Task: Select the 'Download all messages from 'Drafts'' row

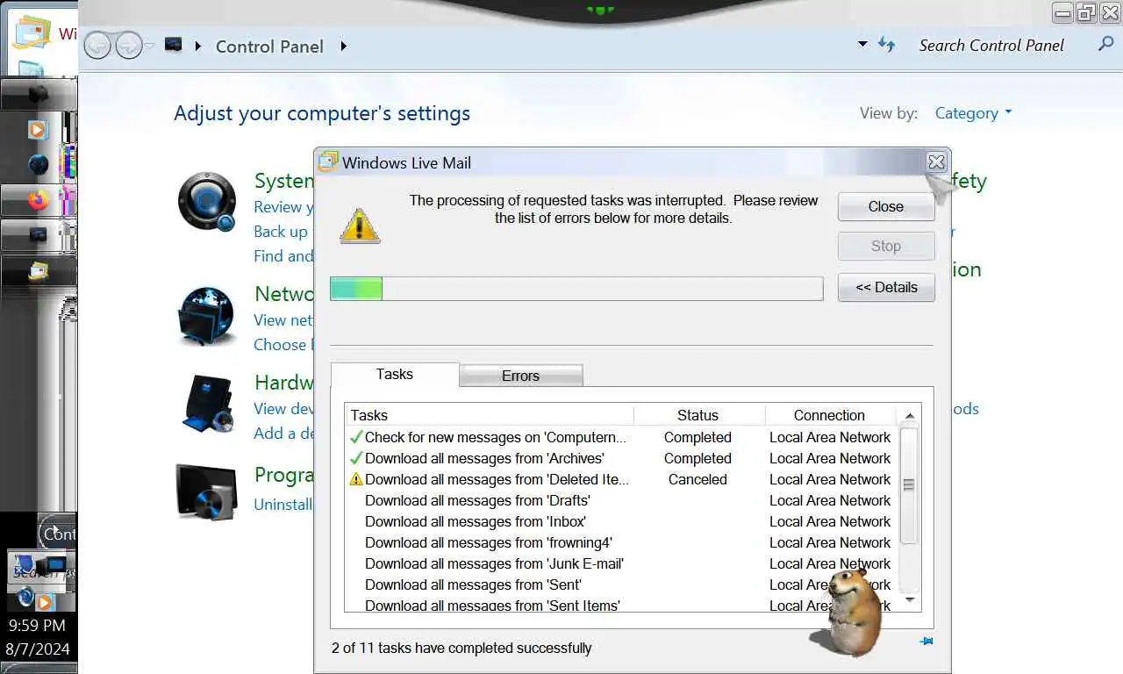Action: pos(622,500)
